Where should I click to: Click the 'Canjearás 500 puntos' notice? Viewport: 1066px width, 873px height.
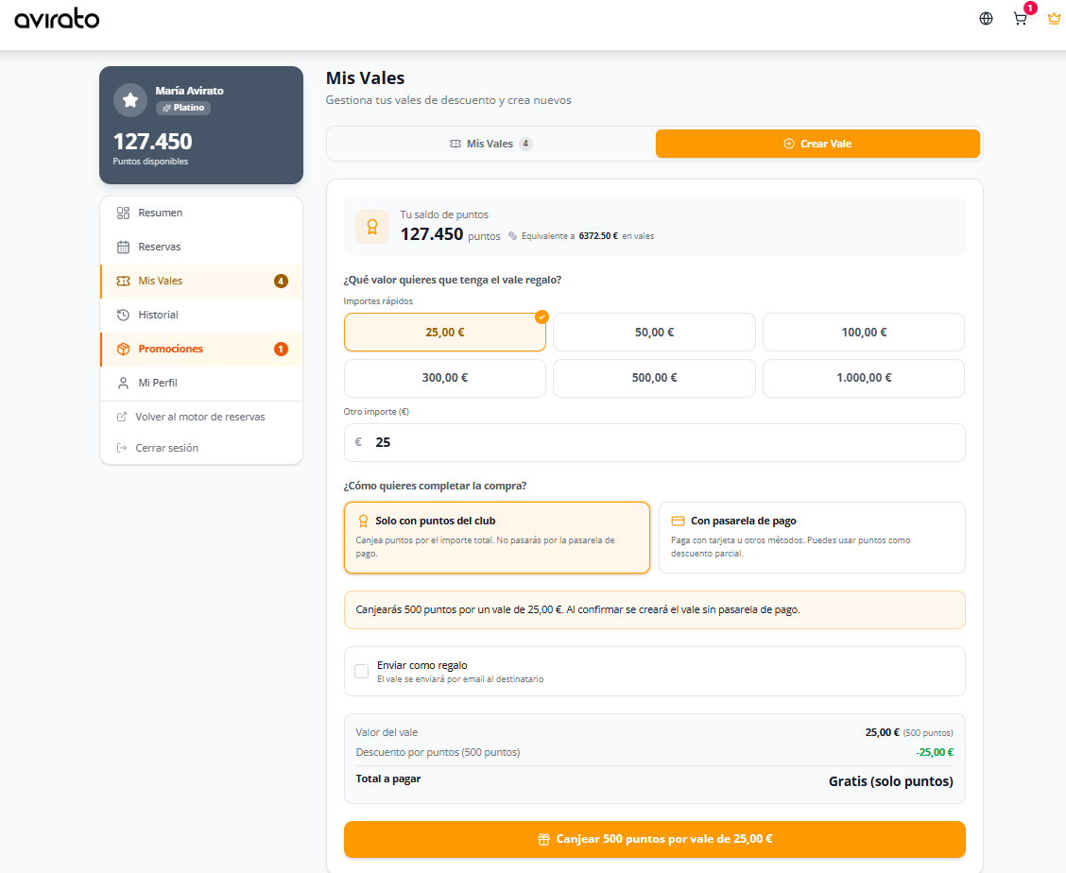tap(654, 610)
